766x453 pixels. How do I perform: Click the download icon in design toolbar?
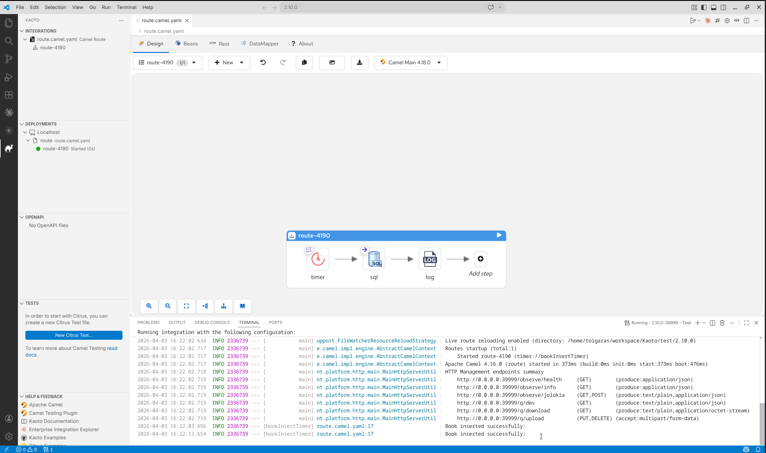pyautogui.click(x=359, y=62)
